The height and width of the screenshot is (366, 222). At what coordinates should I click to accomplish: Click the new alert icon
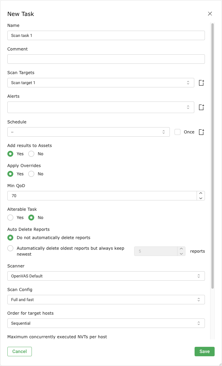pos(201,107)
